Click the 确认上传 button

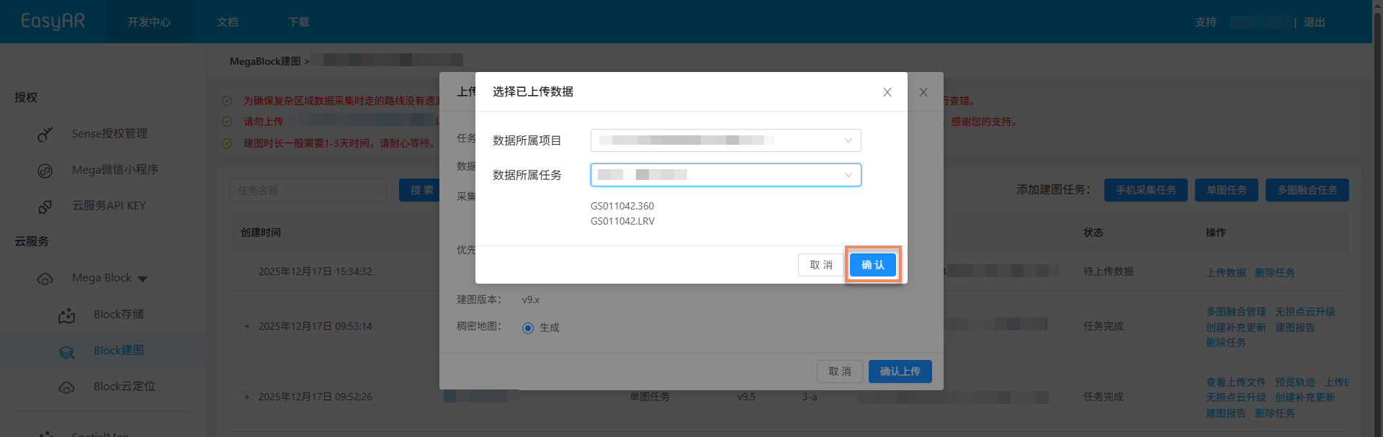point(900,371)
